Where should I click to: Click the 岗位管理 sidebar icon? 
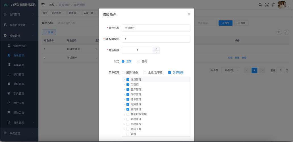click(x=9, y=84)
